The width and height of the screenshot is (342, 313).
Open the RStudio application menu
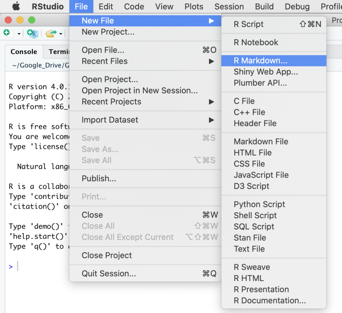48,7
